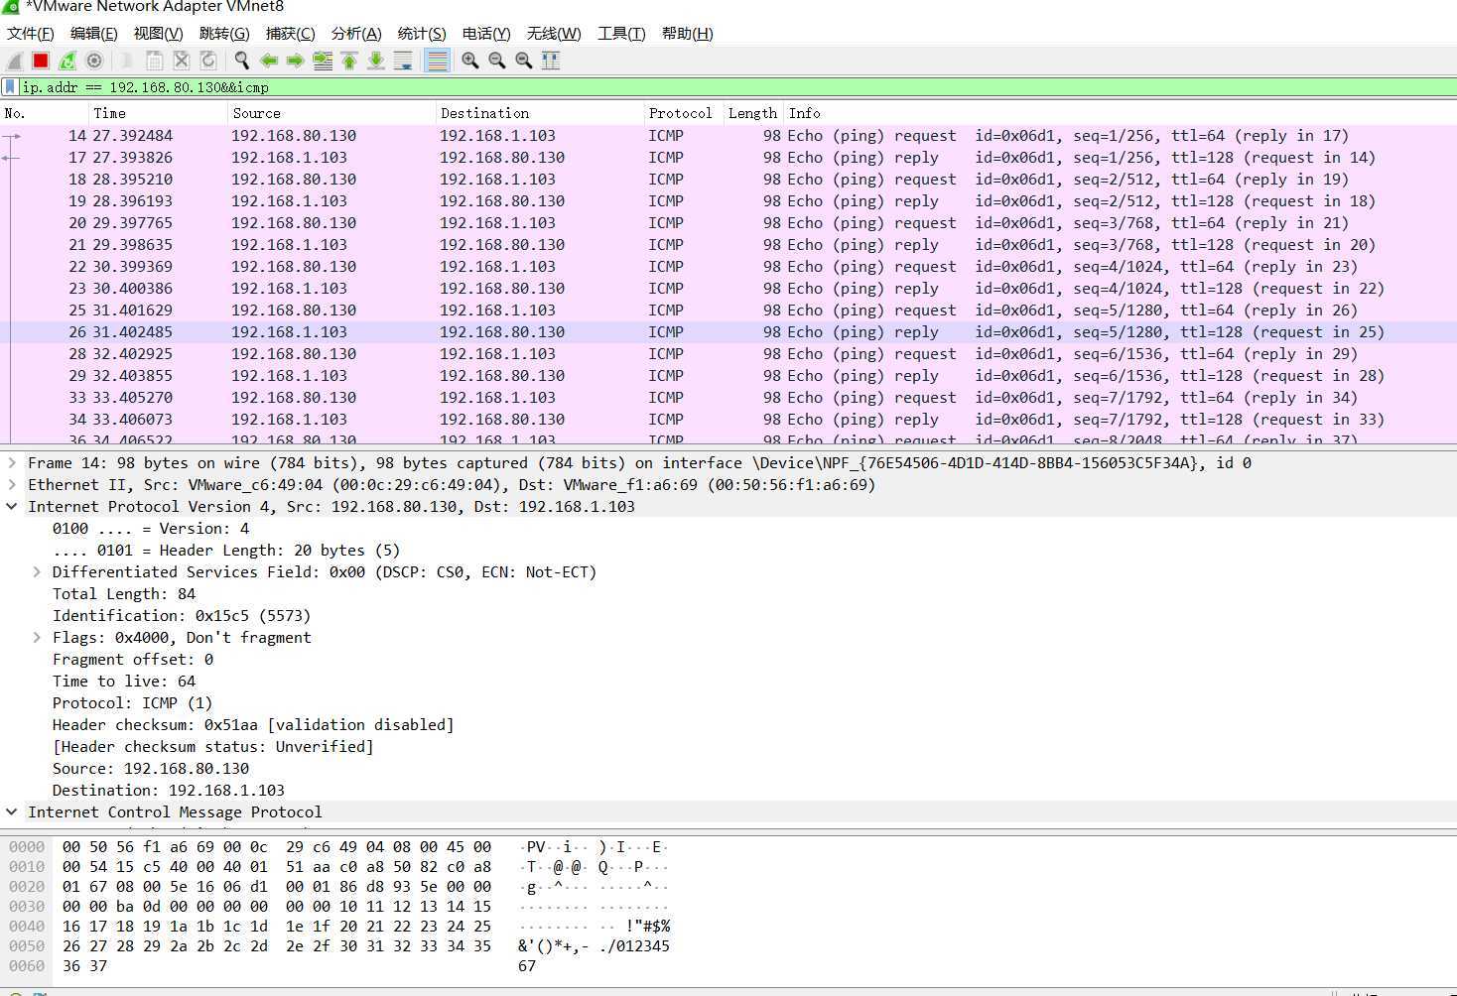Open the 无线(W) menu
Image resolution: width=1457 pixels, height=996 pixels.
pyautogui.click(x=554, y=33)
